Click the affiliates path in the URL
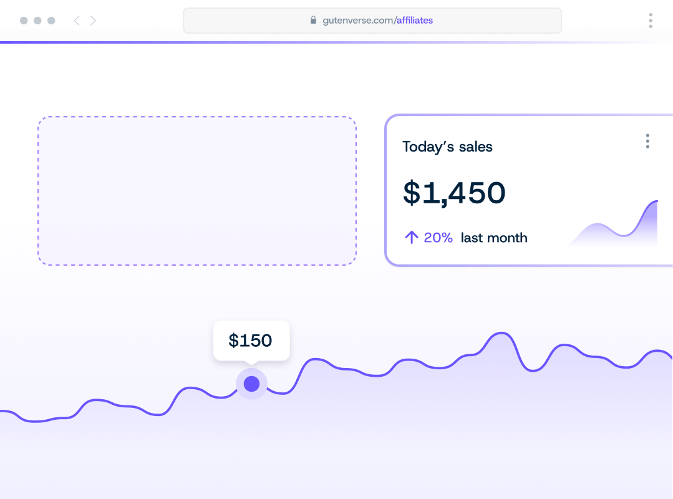Viewport: 673px width, 499px height. [x=415, y=20]
